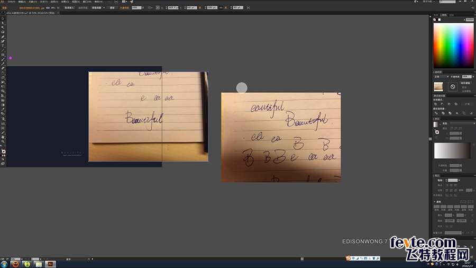This screenshot has width=476, height=268.
Task: Click the Exclude shape mode icon
Action: coord(456,104)
